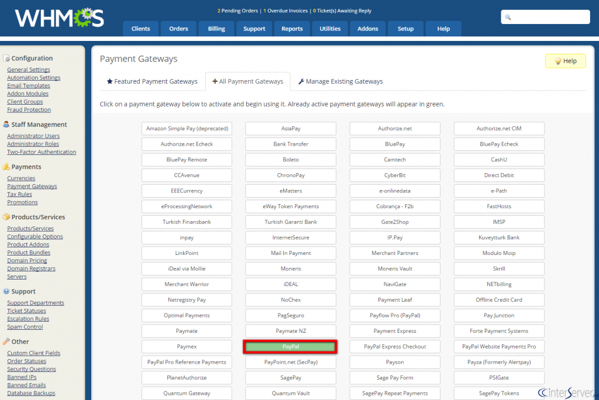Activate the Moneris Vault gateway
Image resolution: width=599 pixels, height=400 pixels.
[x=395, y=268]
